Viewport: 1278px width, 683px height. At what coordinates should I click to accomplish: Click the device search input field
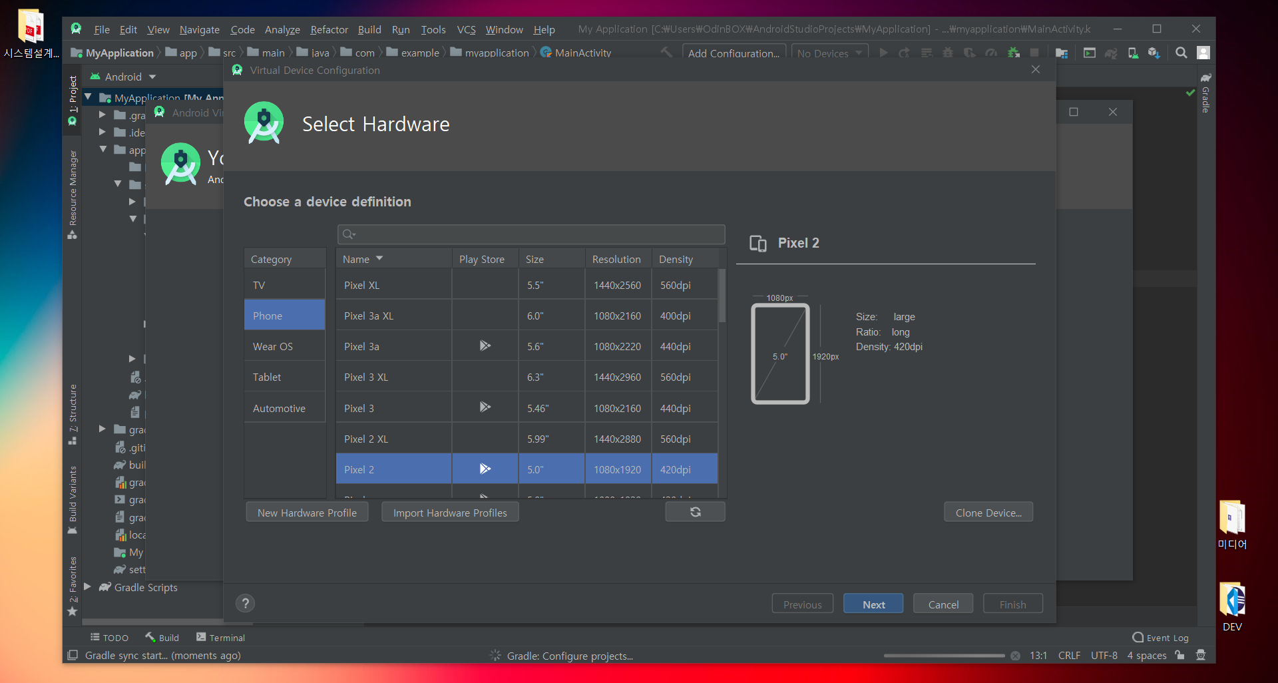531,234
